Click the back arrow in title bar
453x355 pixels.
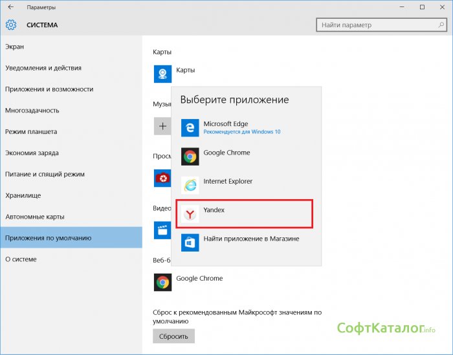coord(10,7)
